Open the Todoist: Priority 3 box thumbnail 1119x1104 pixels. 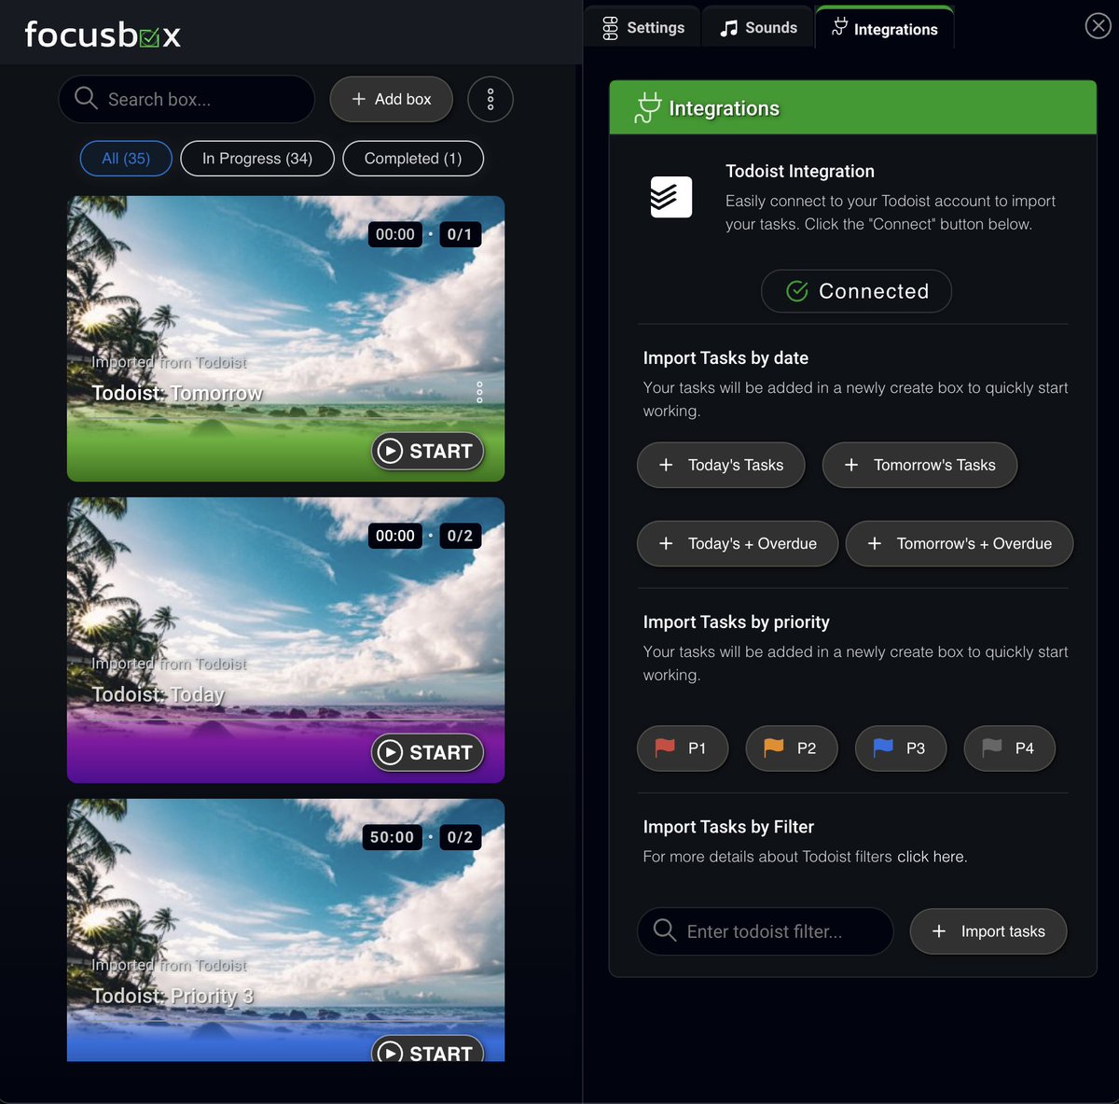tap(285, 930)
